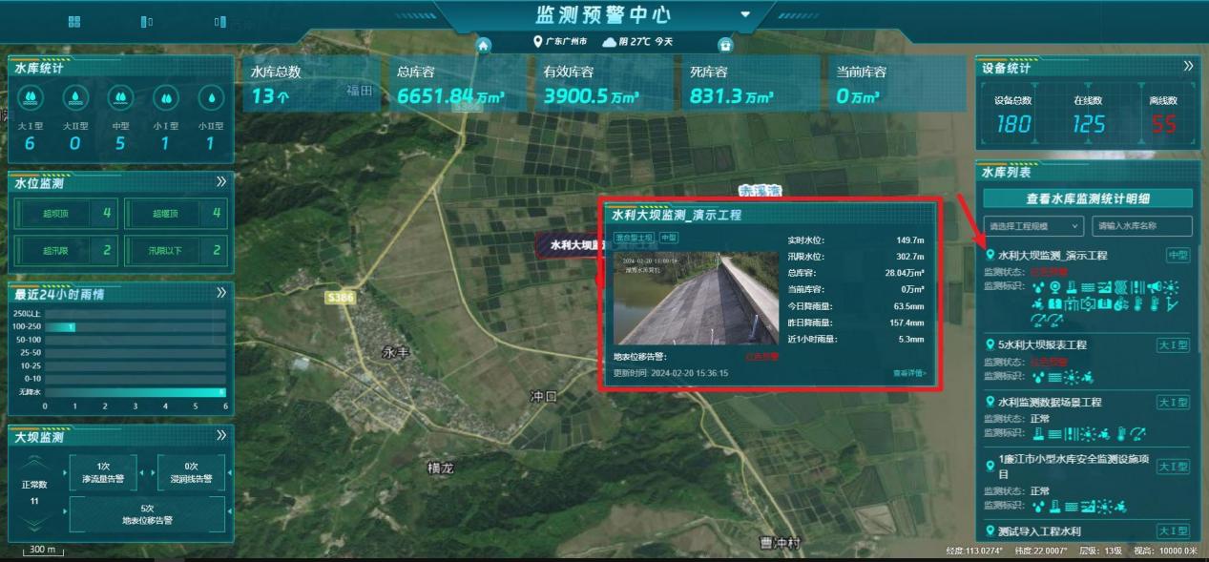Open the 监测预警中心 title dropdown arrow
Image resolution: width=1209 pixels, height=562 pixels.
point(745,15)
